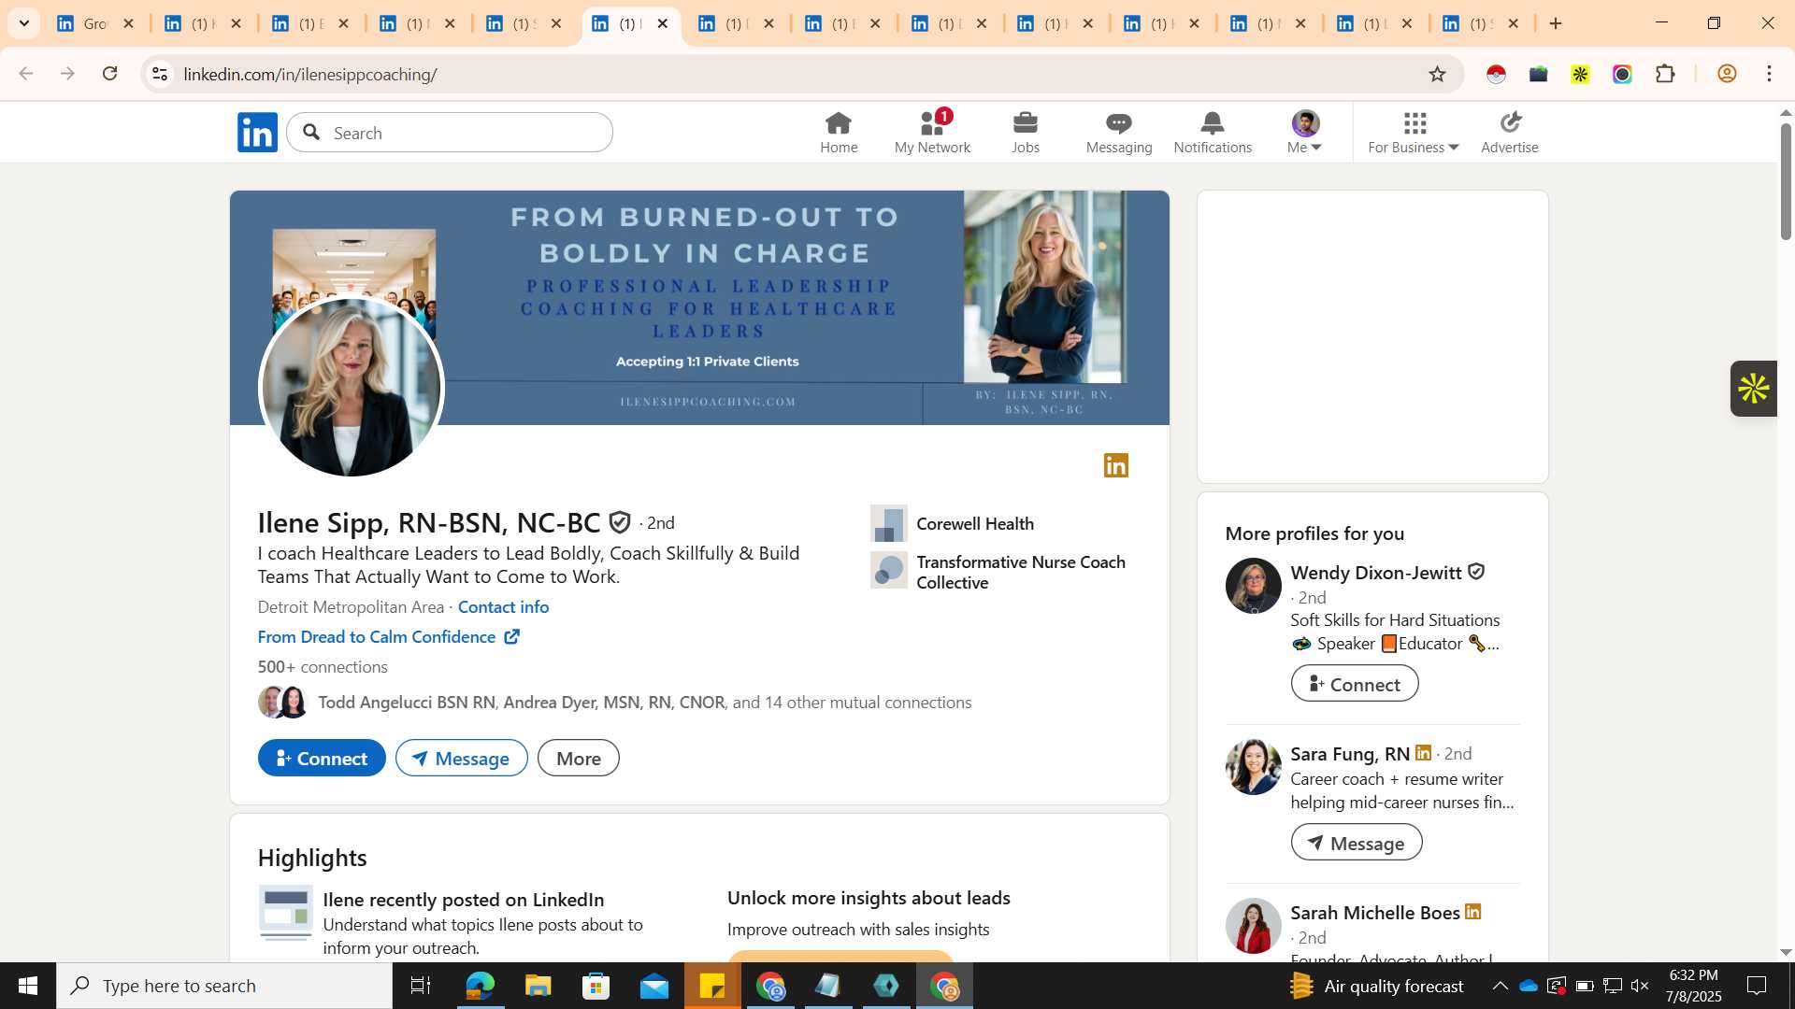The image size is (1795, 1009).
Task: Open the tab search dropdown arrow
Action: (24, 23)
